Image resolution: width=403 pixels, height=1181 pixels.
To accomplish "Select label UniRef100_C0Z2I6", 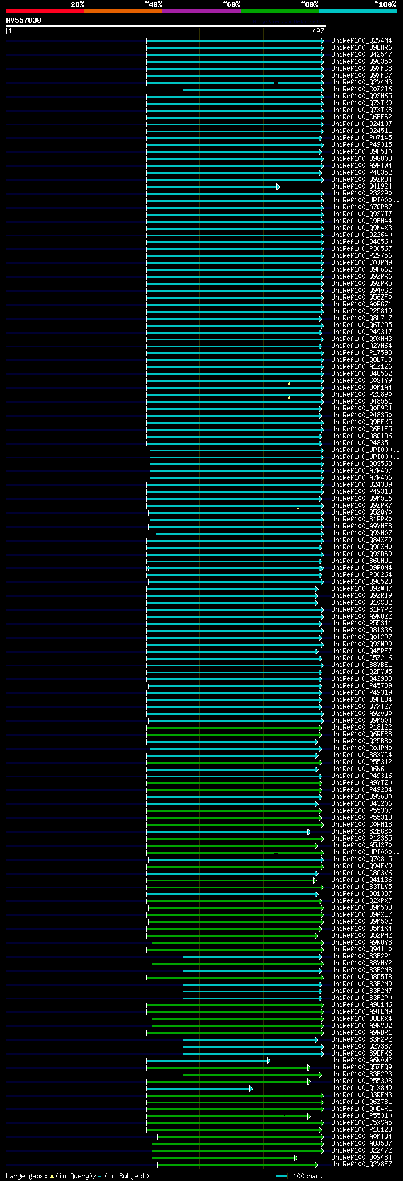I will coord(361,89).
